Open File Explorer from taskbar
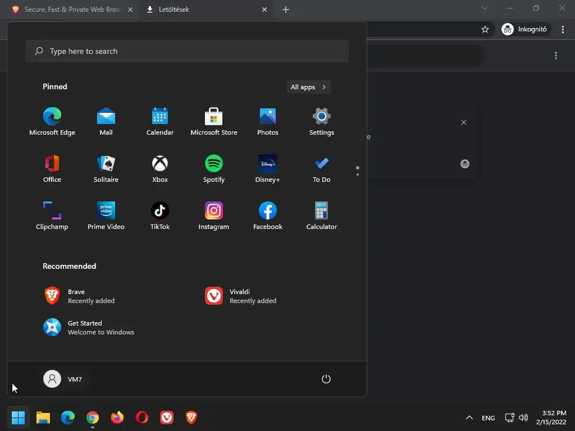 tap(43, 418)
